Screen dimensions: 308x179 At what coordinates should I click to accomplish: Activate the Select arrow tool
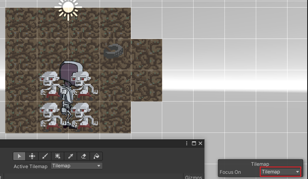pyautogui.click(x=19, y=156)
